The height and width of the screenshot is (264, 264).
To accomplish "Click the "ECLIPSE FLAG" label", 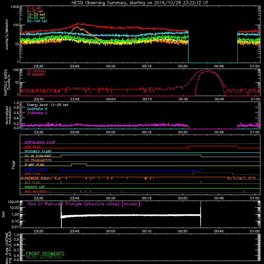I will 36,169.
